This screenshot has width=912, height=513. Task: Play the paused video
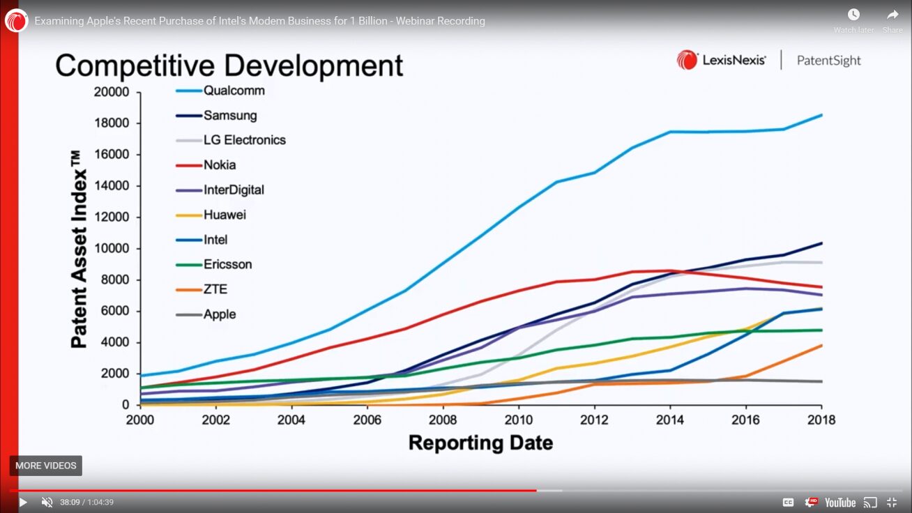[x=22, y=502]
